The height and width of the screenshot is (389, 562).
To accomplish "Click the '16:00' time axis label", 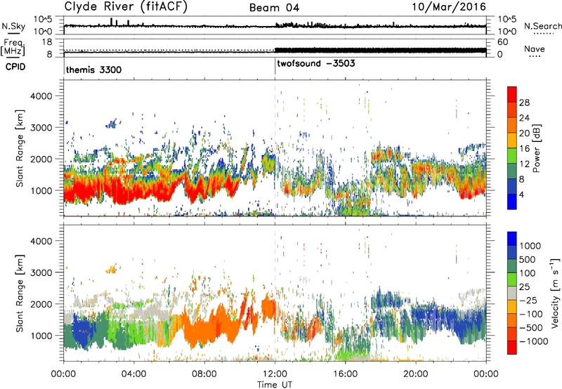I will 345,374.
